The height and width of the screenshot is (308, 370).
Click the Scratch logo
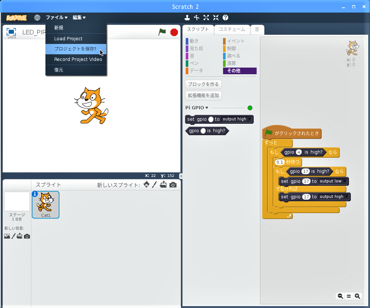click(16, 18)
